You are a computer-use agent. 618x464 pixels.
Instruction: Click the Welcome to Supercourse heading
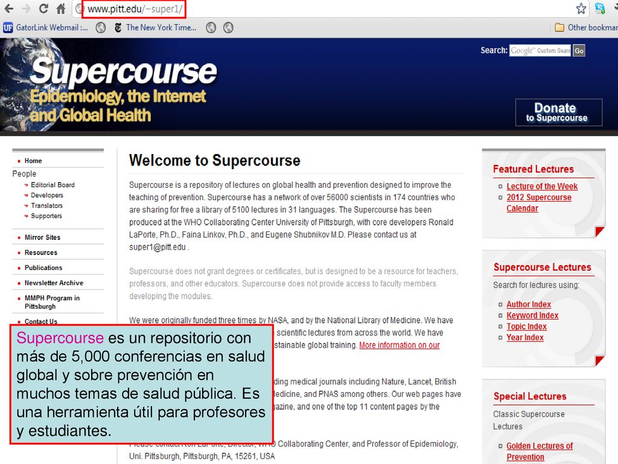click(x=215, y=161)
